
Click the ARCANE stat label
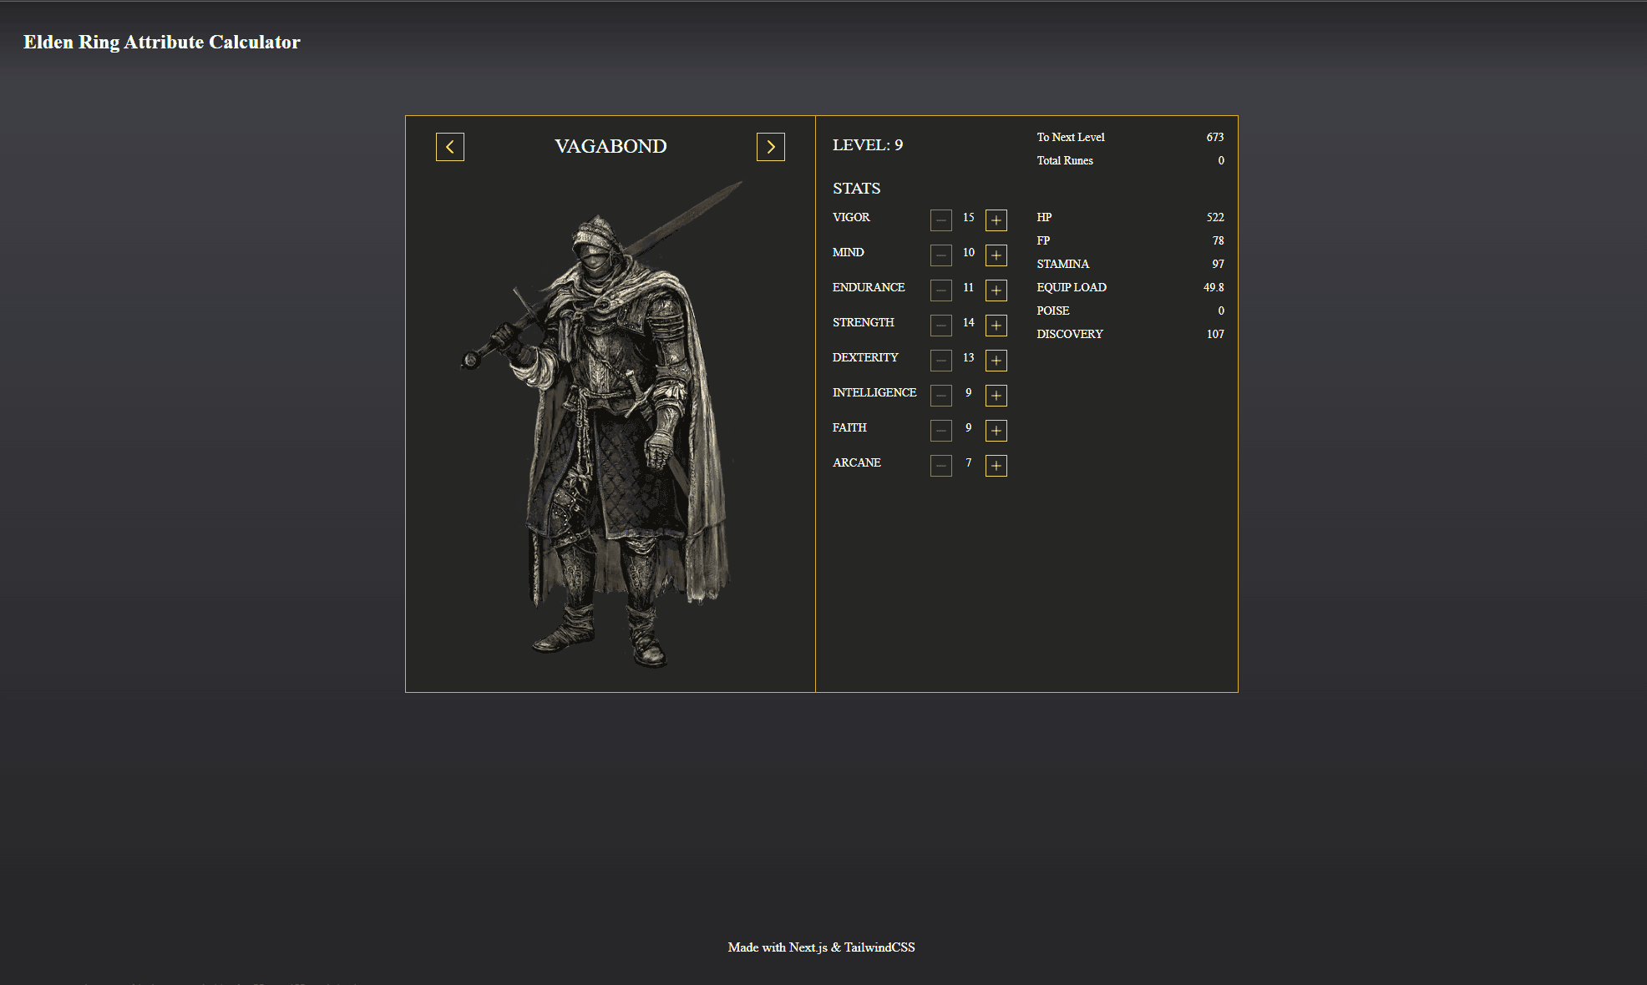pos(857,462)
